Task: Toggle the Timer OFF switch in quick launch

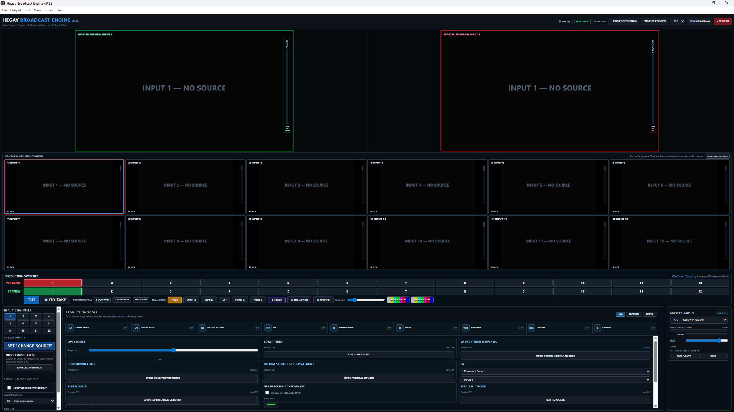Action: pyautogui.click(x=455, y=328)
